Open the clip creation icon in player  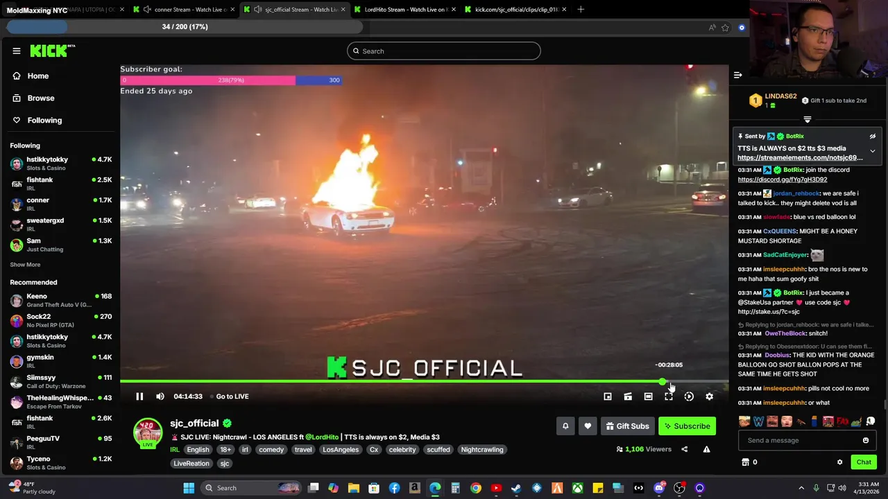coord(628,396)
